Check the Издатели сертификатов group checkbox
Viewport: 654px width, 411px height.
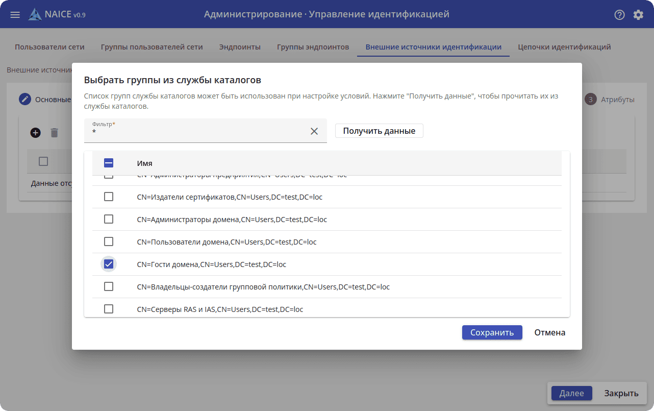coord(109,197)
